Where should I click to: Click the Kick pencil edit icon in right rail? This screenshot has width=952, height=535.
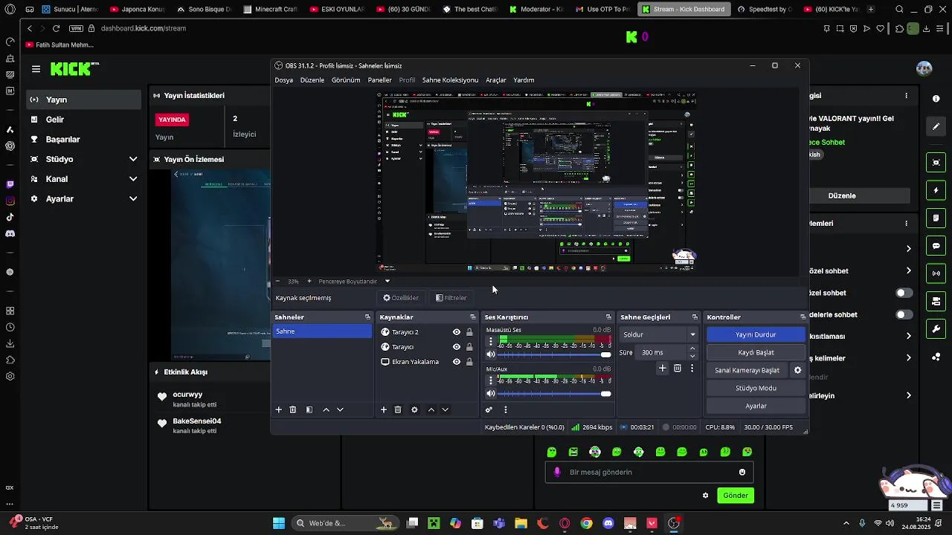pos(936,126)
